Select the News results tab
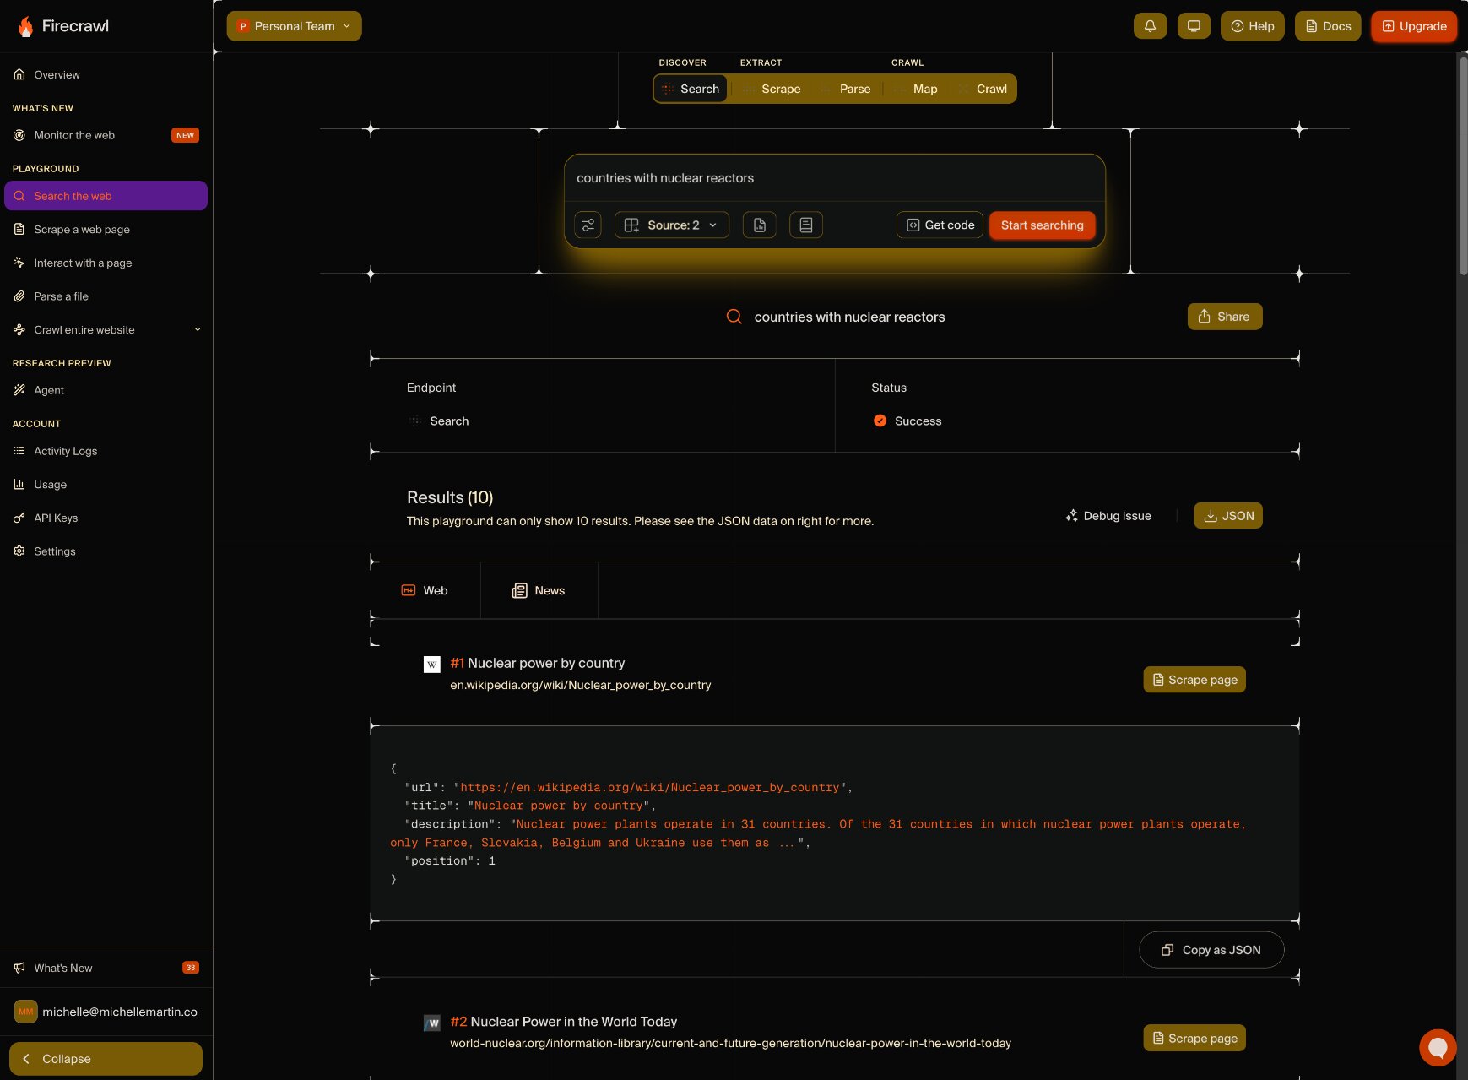This screenshot has height=1080, width=1468. click(539, 591)
